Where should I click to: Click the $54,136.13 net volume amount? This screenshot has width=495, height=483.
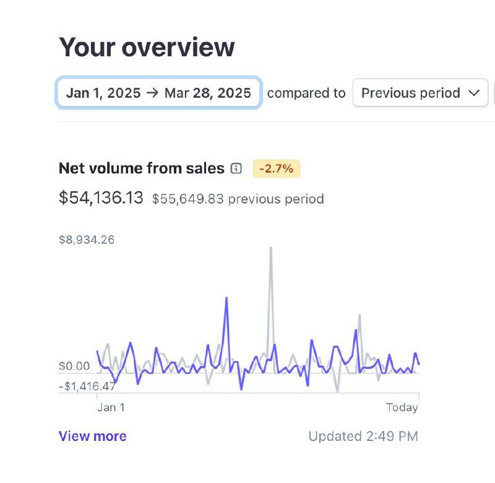[101, 198]
